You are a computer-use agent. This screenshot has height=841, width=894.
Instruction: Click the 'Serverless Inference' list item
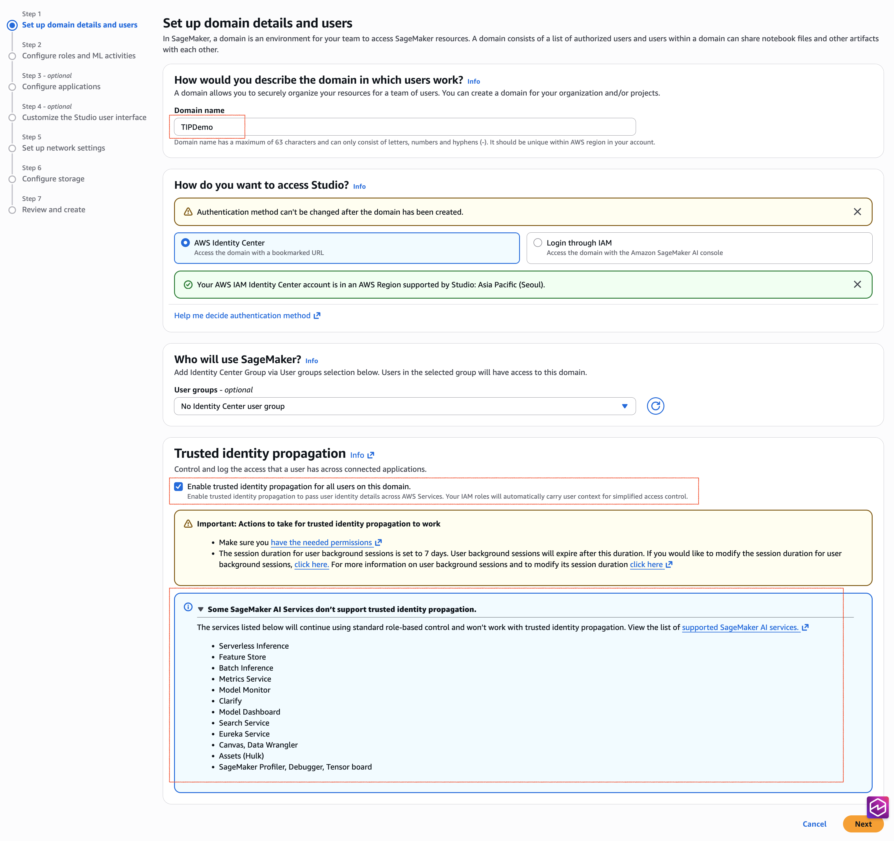[254, 646]
